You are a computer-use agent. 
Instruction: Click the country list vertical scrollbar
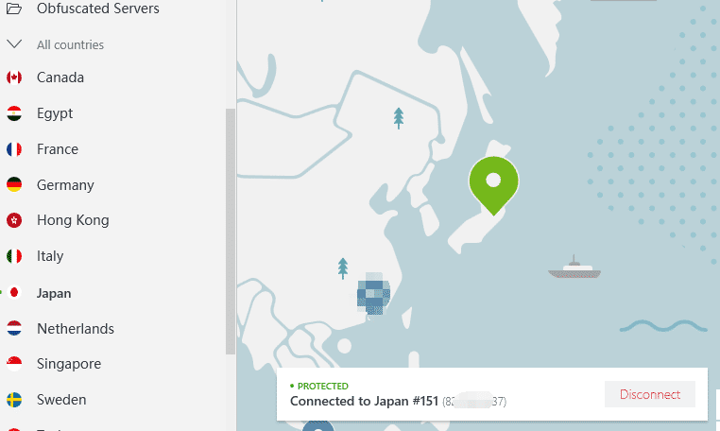click(230, 232)
